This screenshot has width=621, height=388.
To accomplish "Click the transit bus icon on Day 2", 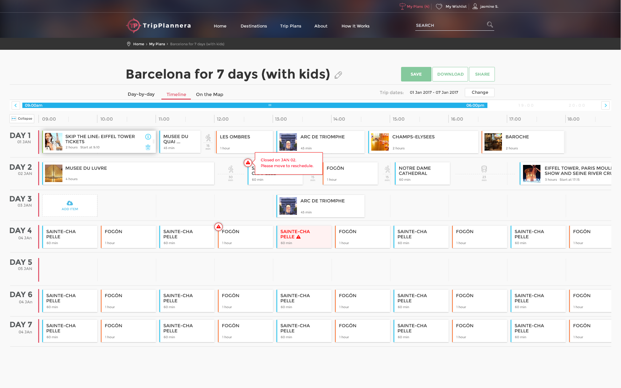I will pyautogui.click(x=484, y=169).
